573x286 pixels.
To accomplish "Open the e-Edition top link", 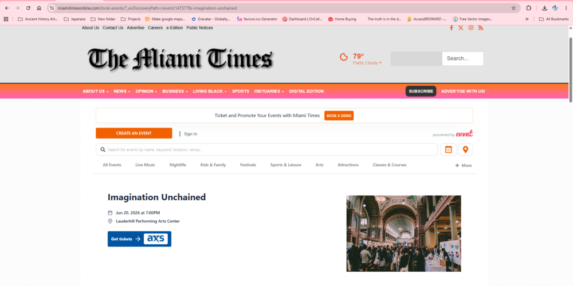I will click(174, 27).
